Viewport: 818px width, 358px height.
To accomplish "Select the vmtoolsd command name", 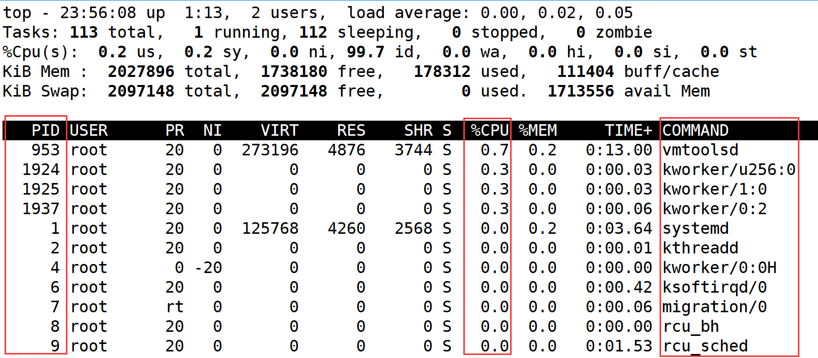I will coord(700,150).
